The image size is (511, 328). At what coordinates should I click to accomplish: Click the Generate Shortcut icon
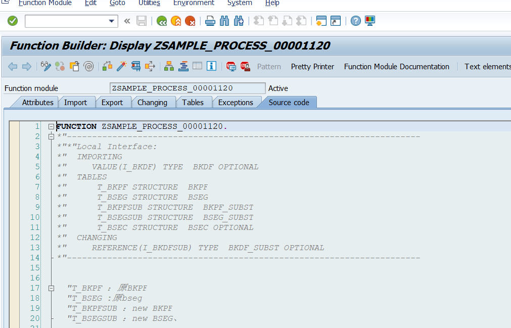[335, 21]
